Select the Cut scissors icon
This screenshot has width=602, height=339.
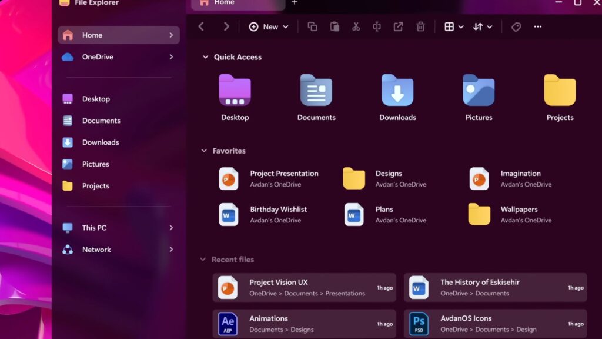click(356, 26)
